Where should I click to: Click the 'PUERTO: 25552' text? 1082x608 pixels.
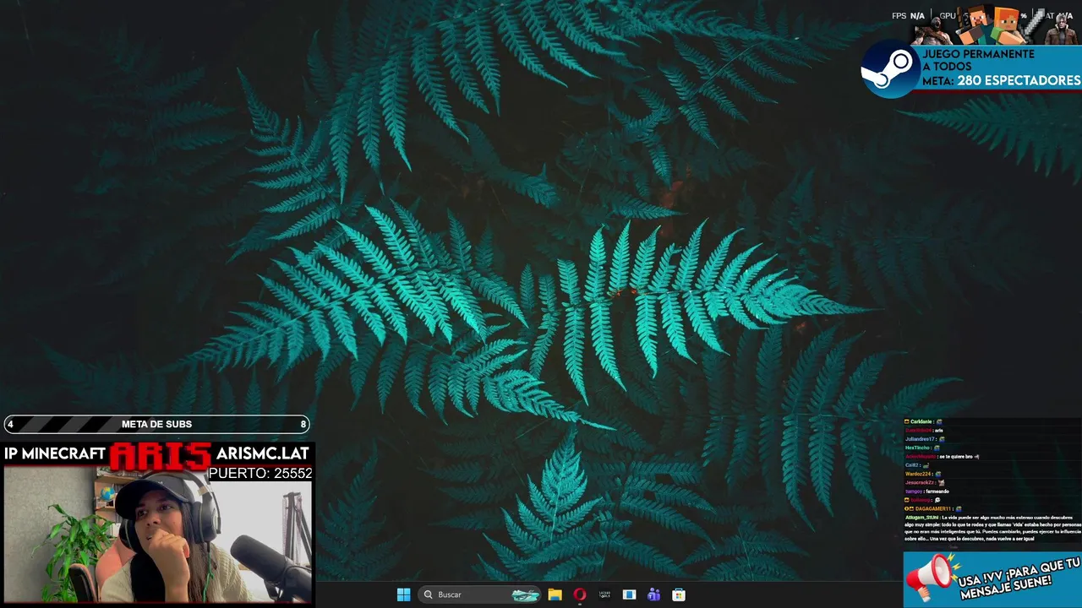tap(260, 474)
